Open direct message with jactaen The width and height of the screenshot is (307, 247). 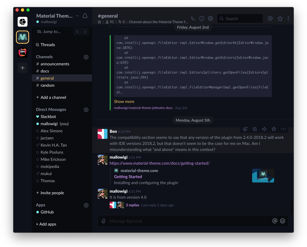[62, 138]
